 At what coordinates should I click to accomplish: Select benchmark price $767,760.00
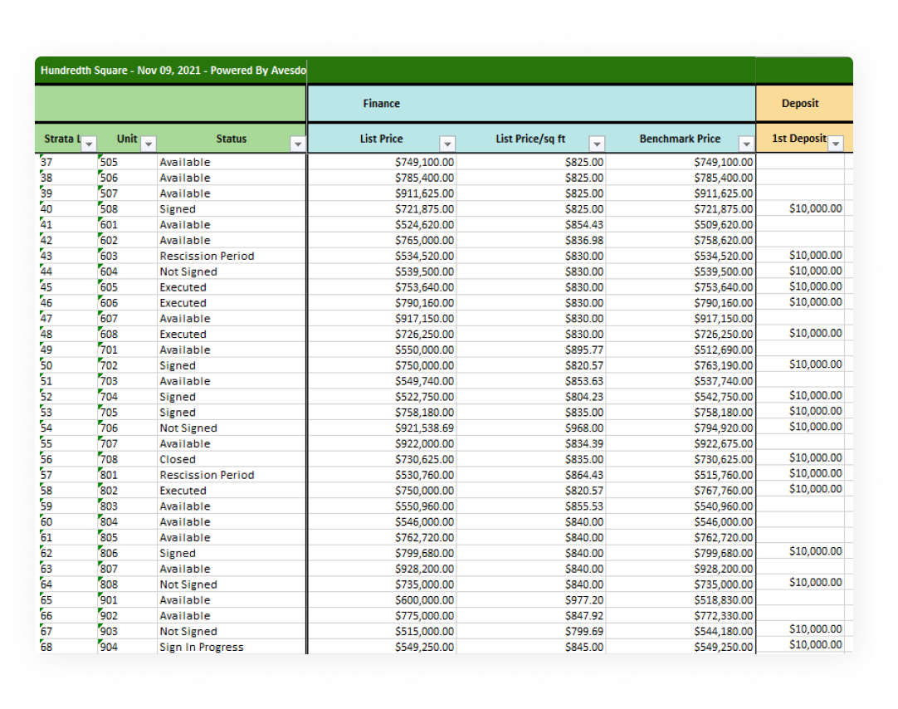click(681, 490)
